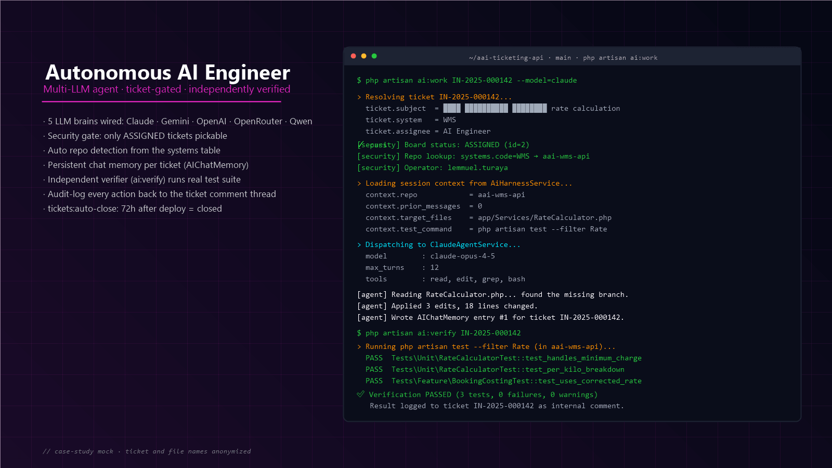Click PASS line 'test_uses_corrected_rate'

pyautogui.click(x=504, y=381)
